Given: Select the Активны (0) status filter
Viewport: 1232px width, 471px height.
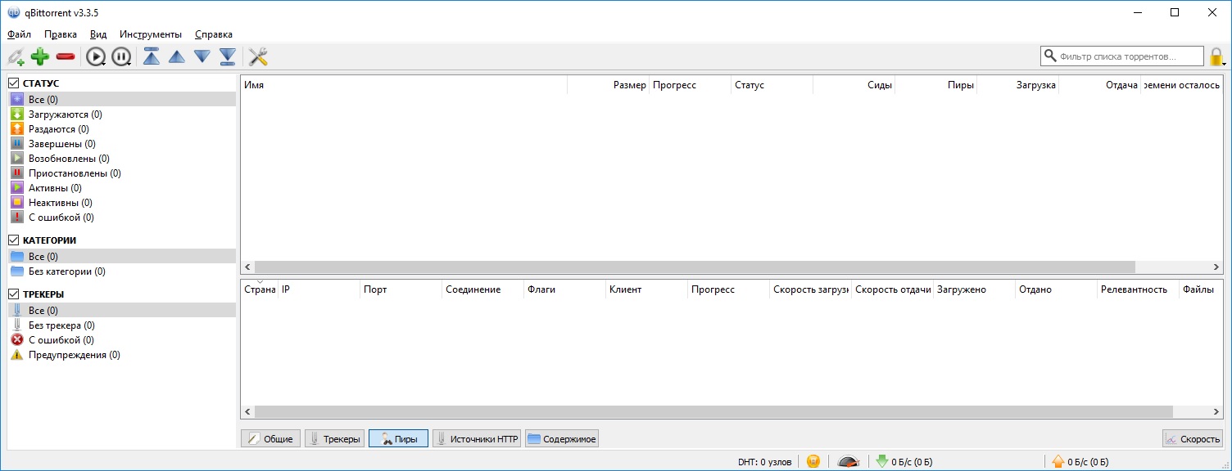Looking at the screenshot, I should coord(121,188).
